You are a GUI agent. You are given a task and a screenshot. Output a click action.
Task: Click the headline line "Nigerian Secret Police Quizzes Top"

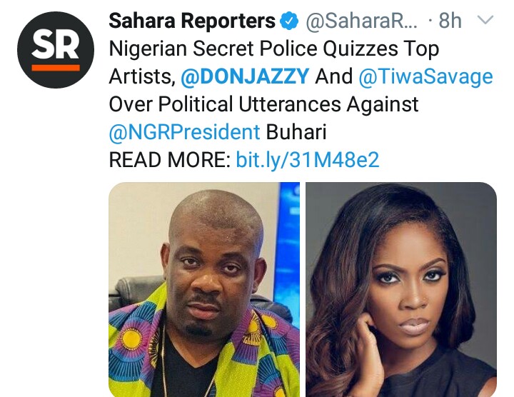click(x=273, y=50)
